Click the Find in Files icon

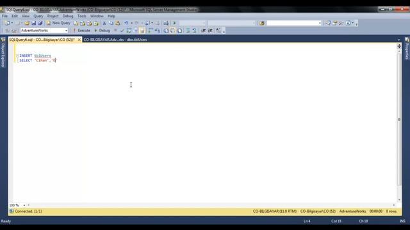[x=262, y=23]
